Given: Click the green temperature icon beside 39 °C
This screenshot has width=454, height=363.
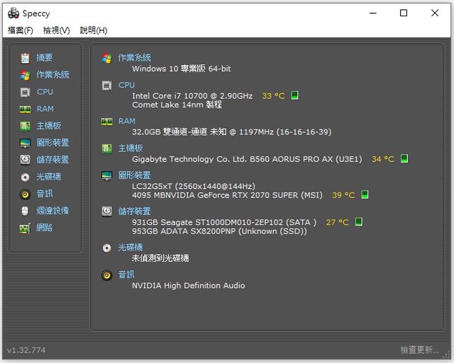Looking at the screenshot, I should [365, 195].
